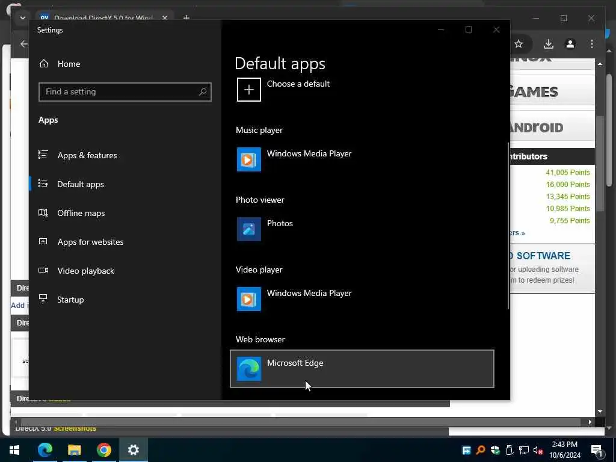Click GAMES banner on webpage
The height and width of the screenshot is (462, 616).
click(x=552, y=92)
